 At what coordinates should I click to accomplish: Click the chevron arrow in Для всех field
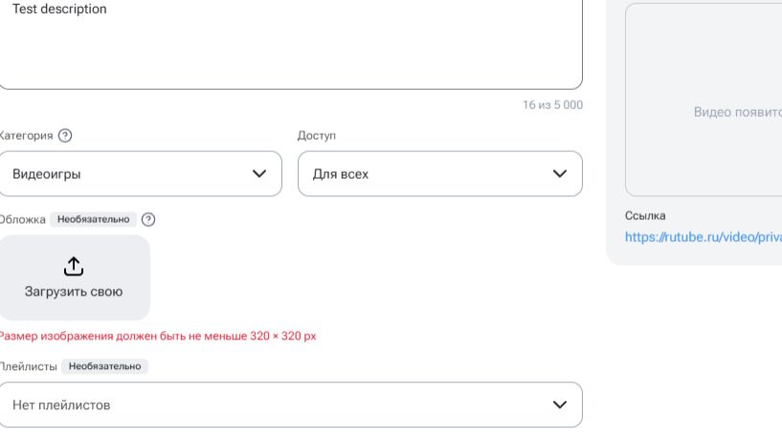click(x=560, y=174)
